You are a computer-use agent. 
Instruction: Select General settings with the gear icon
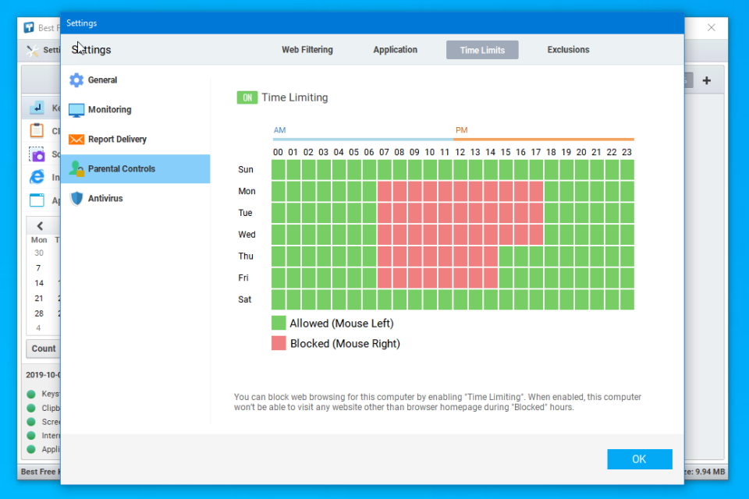point(76,80)
